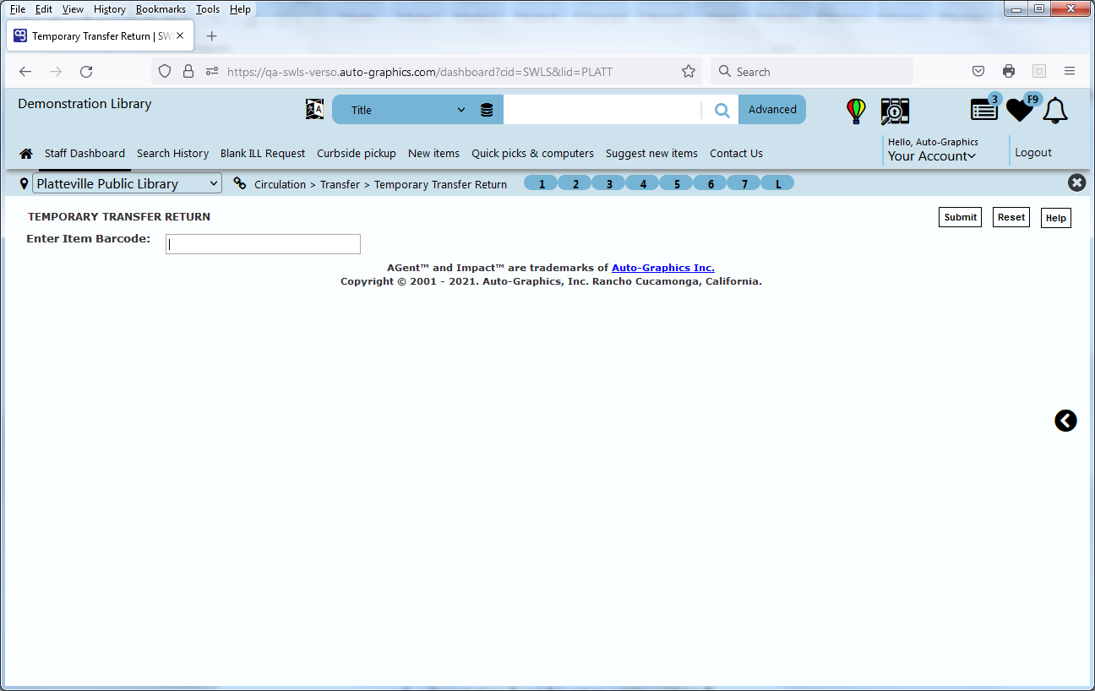The width and height of the screenshot is (1095, 691).
Task: Select shortcut pill 2
Action: click(x=575, y=183)
